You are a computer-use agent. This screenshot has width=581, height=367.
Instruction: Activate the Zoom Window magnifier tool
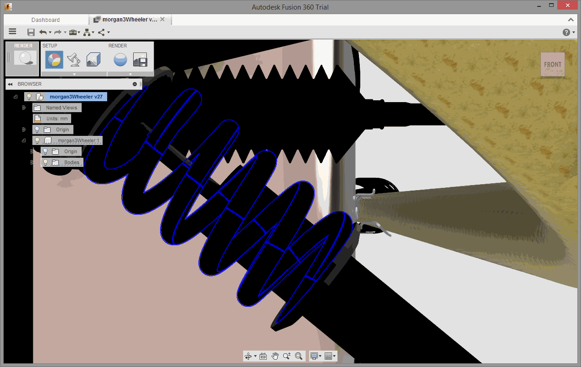[299, 356]
